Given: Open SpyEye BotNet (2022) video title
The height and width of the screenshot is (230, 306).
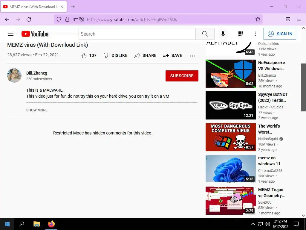Looking at the screenshot, I should tap(273, 97).
